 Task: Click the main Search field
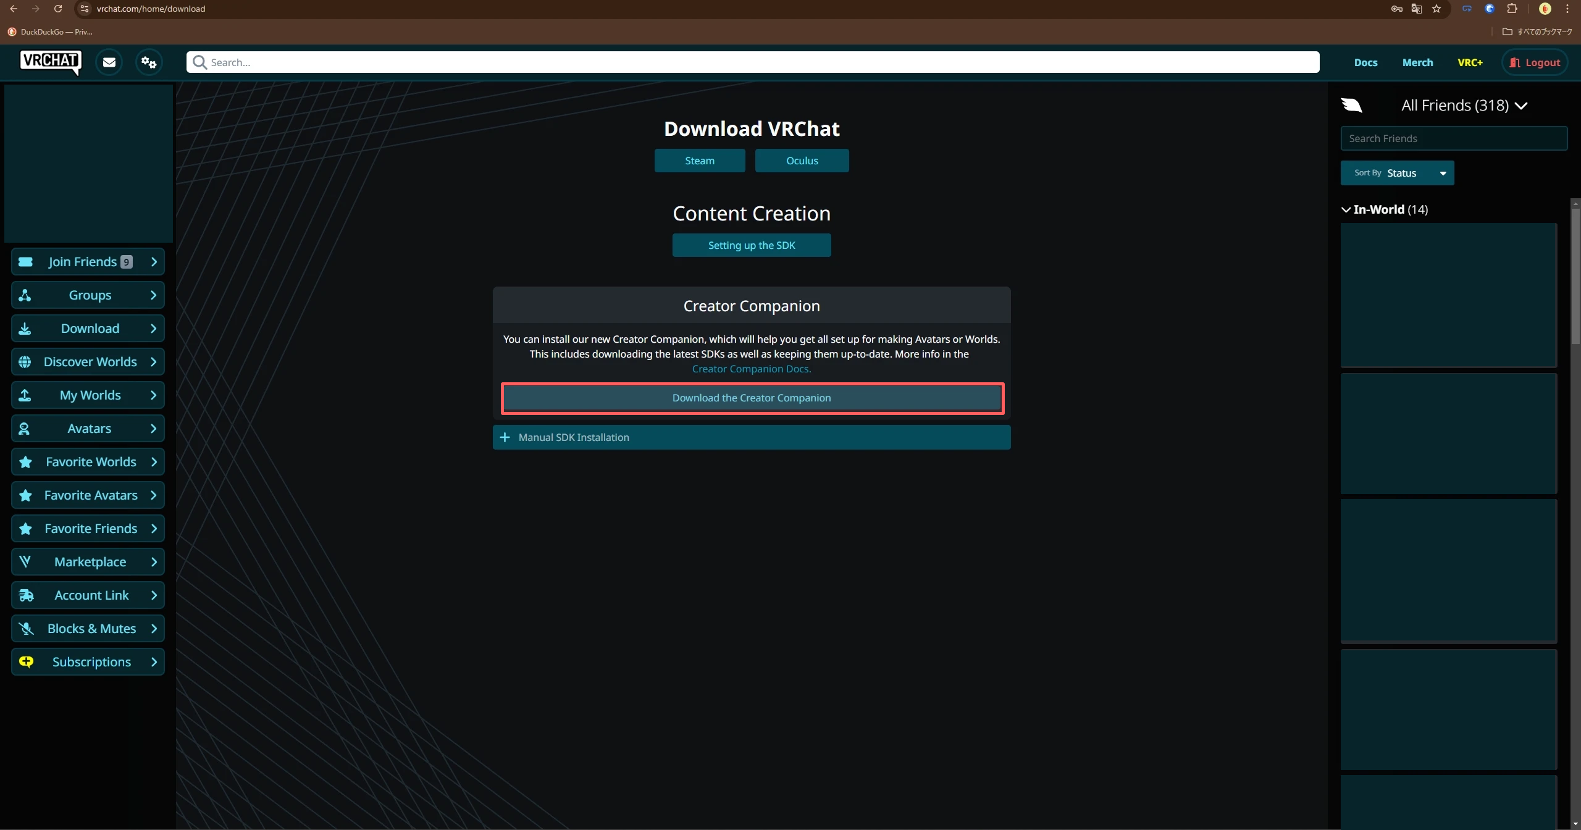tap(752, 62)
